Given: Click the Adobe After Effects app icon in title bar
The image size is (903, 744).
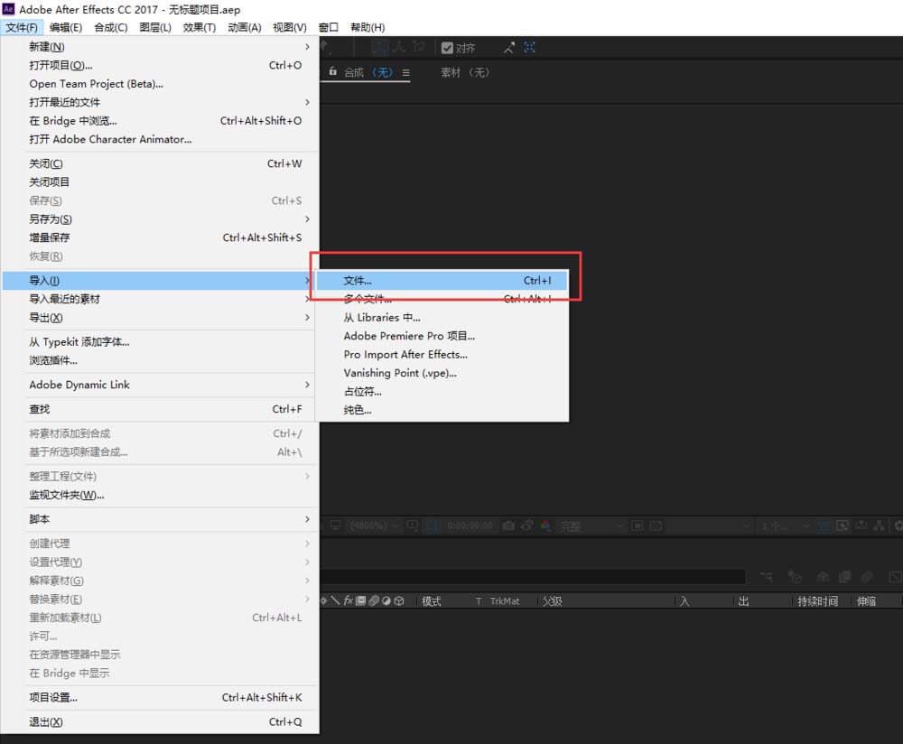Looking at the screenshot, I should point(8,9).
